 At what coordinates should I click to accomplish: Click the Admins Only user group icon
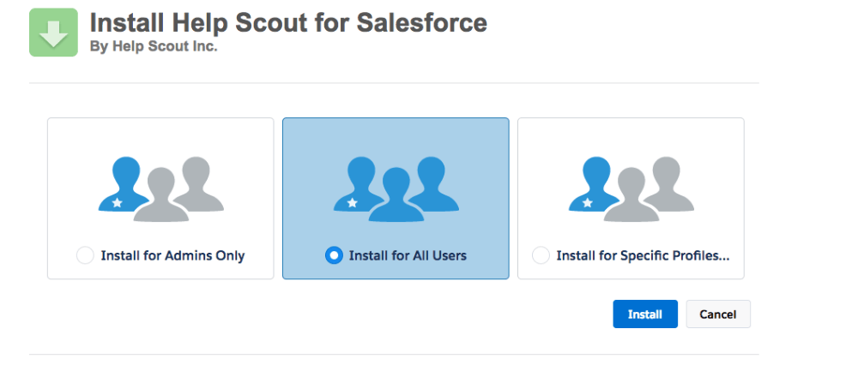[x=160, y=188]
